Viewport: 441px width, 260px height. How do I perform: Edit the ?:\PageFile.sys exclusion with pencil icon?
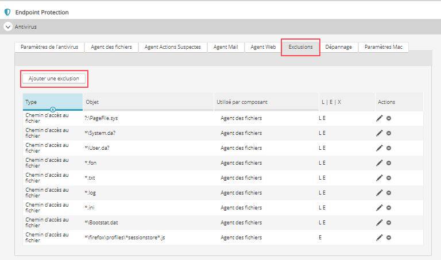tap(379, 118)
